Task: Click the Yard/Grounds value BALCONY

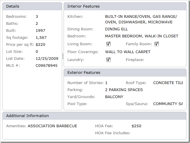Action: 114,97
